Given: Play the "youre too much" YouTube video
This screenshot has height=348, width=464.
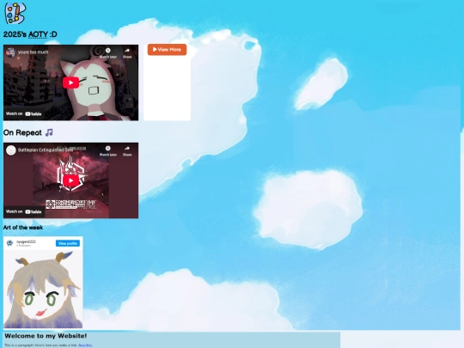Looking at the screenshot, I should click(70, 82).
